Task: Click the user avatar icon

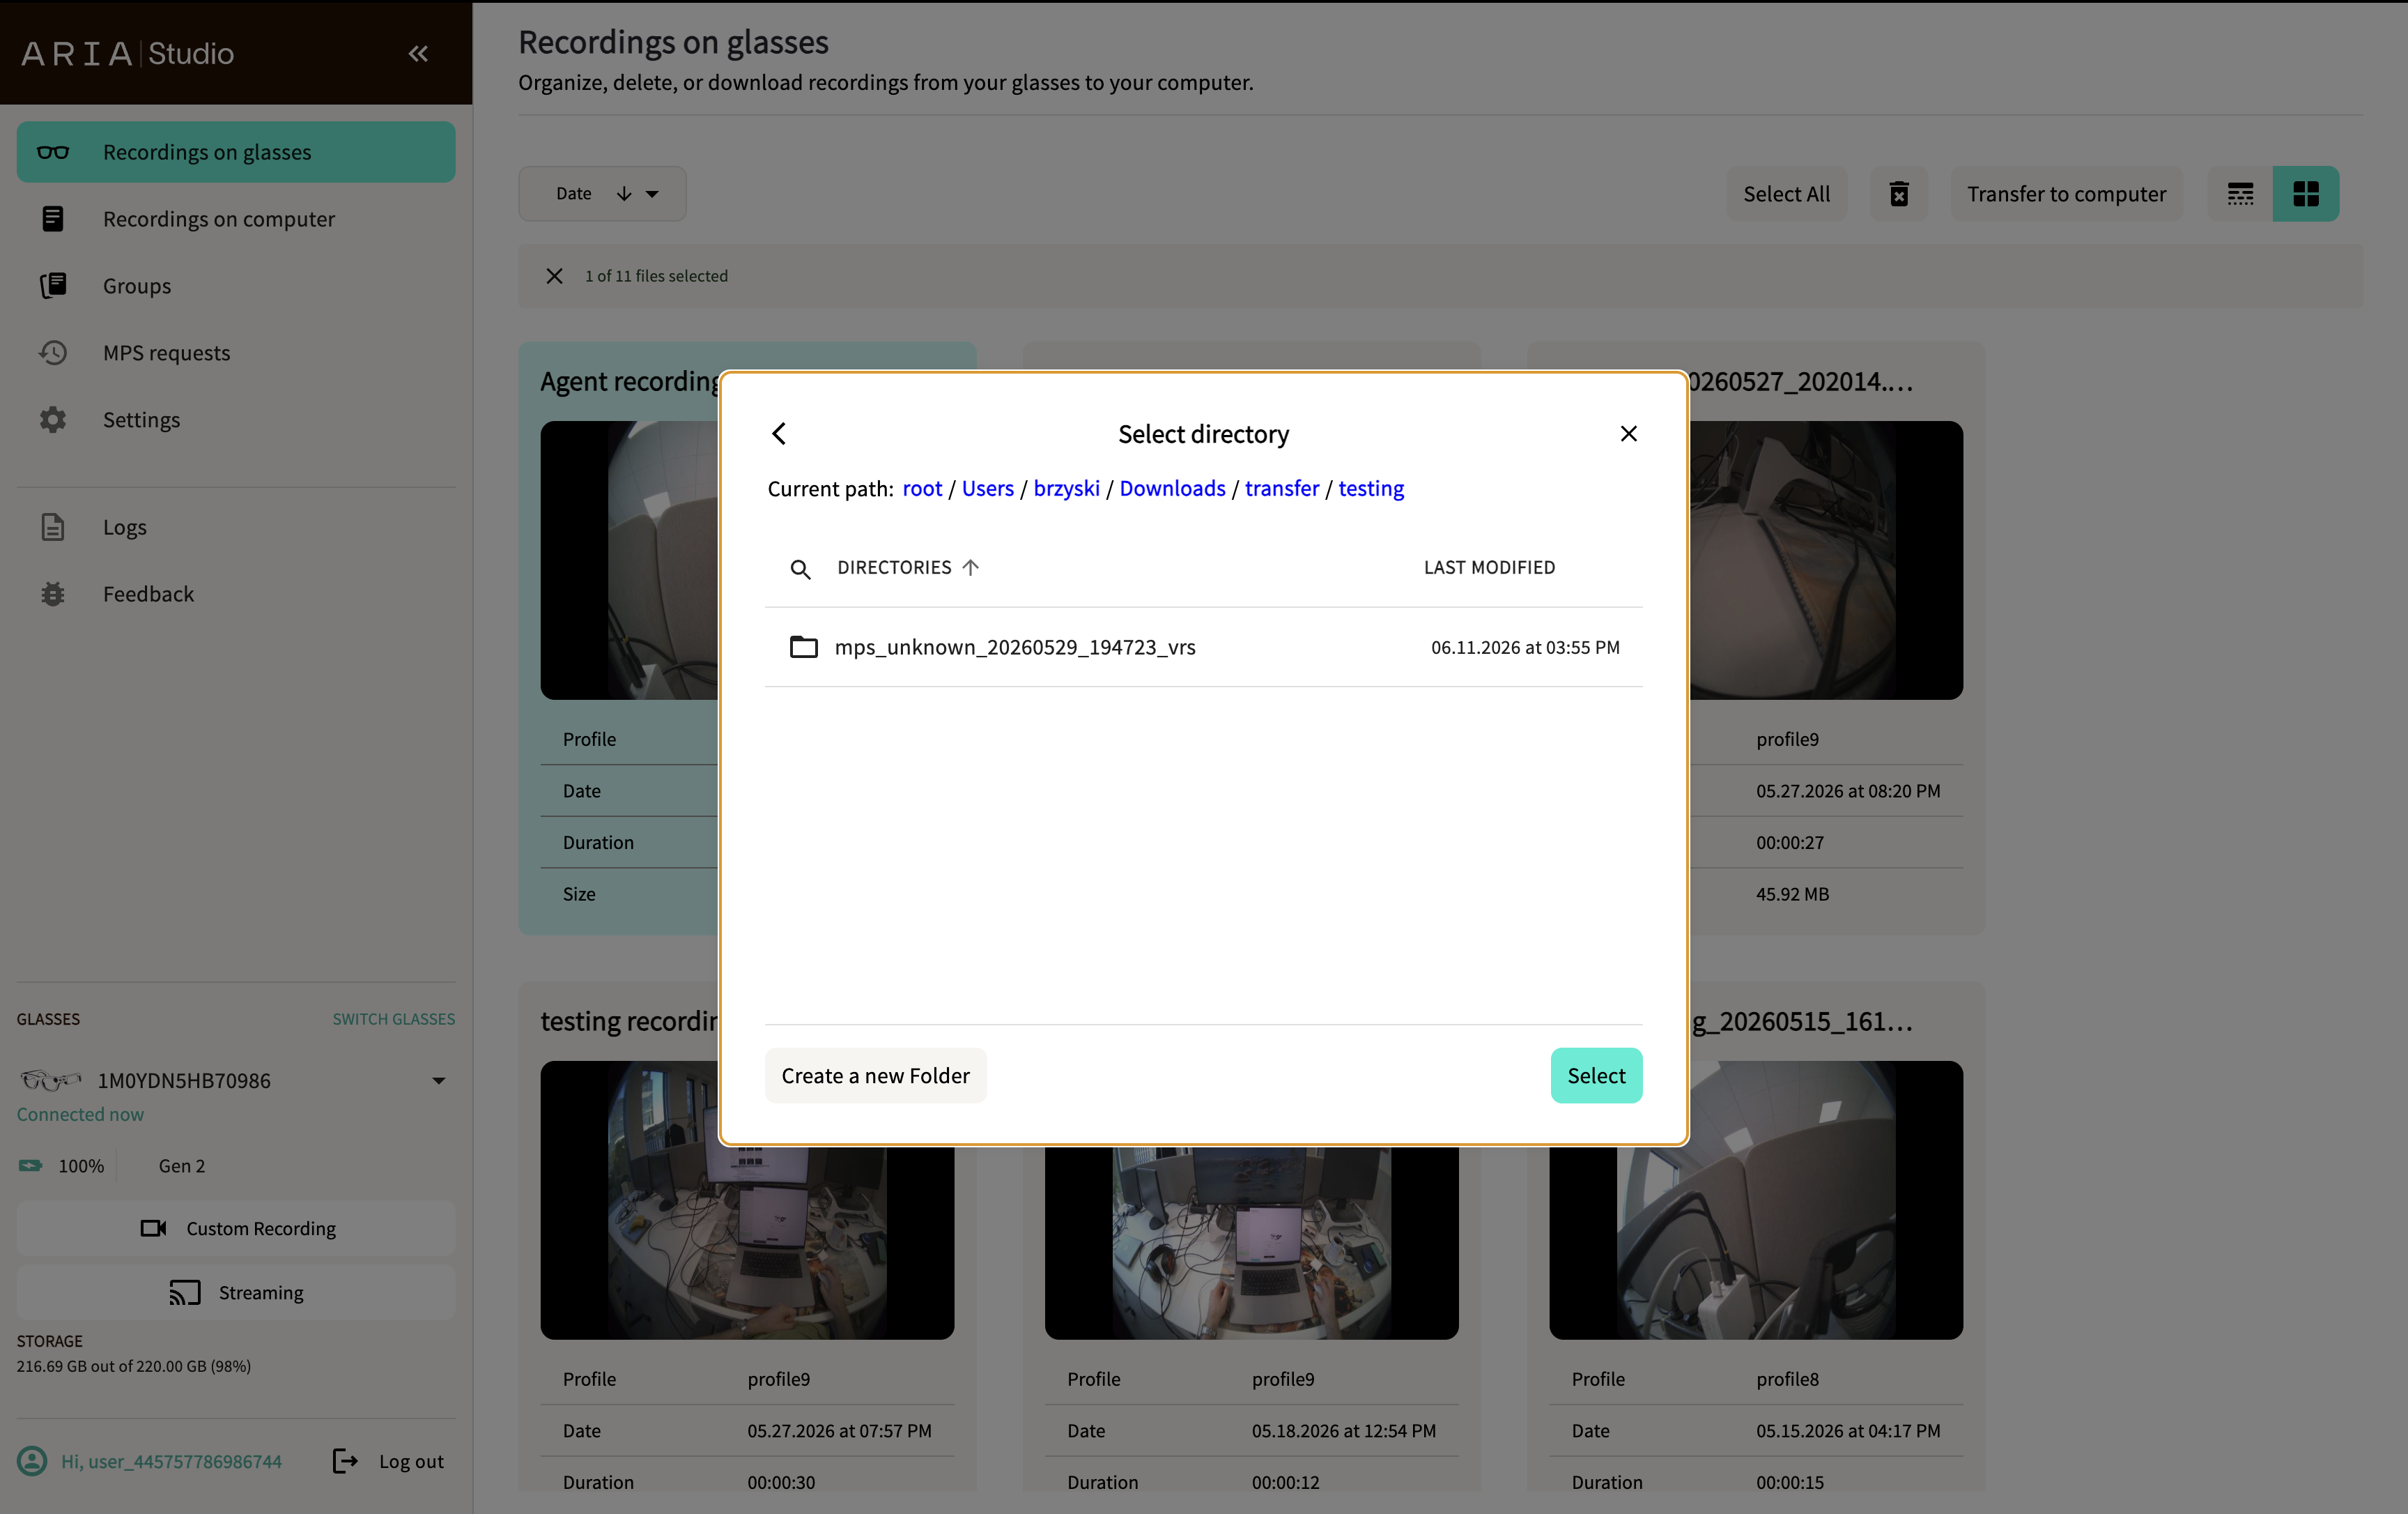Action: point(32,1461)
